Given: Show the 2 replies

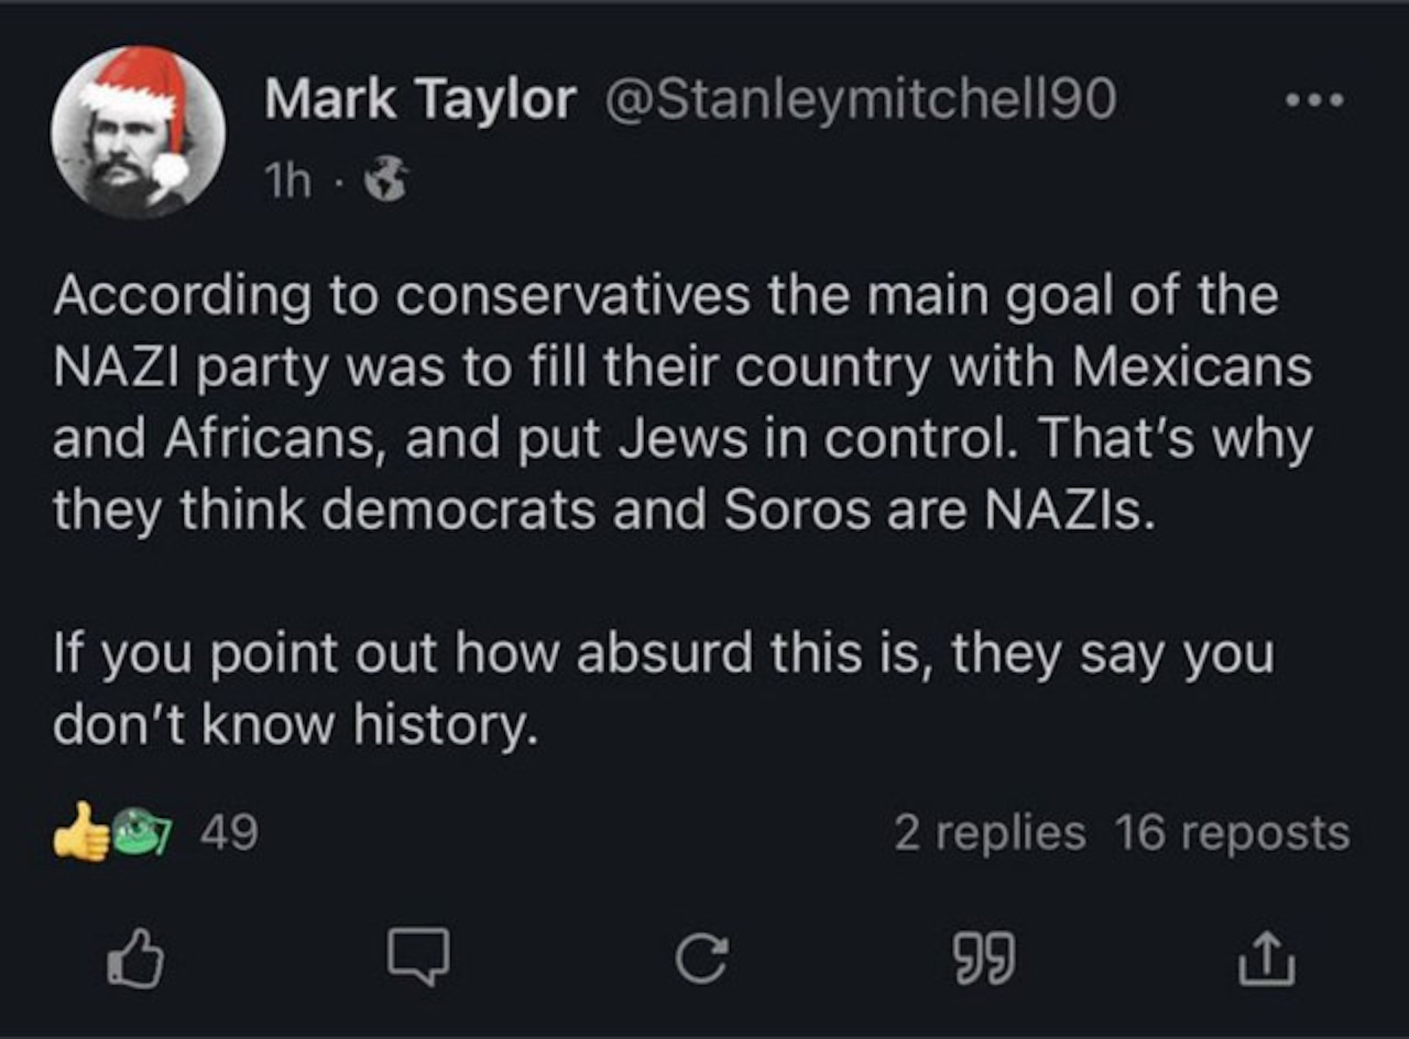Looking at the screenshot, I should [x=990, y=833].
